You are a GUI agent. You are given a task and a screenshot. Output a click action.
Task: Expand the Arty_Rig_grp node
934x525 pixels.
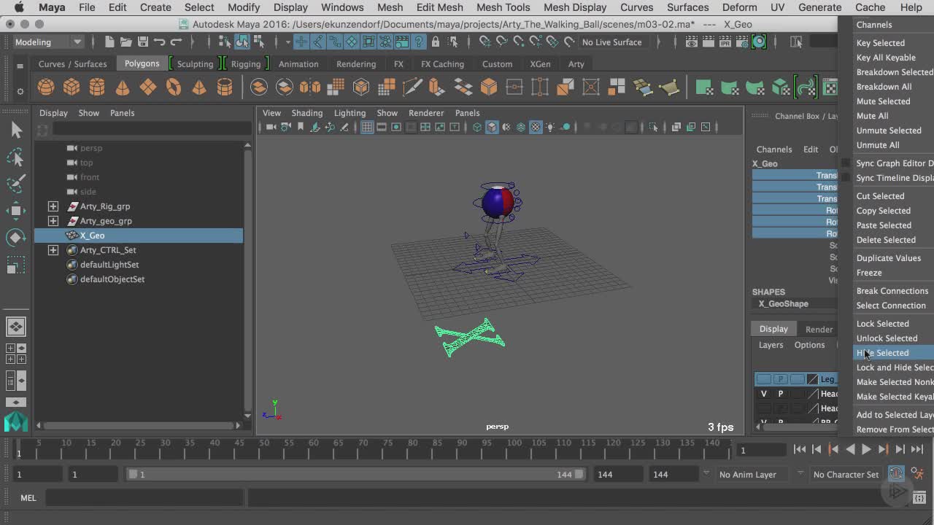click(53, 206)
